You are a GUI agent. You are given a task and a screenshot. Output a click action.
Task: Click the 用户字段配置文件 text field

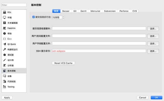point(99,44)
